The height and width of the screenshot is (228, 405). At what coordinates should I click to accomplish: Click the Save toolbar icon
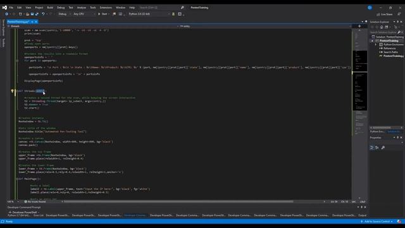point(32,14)
